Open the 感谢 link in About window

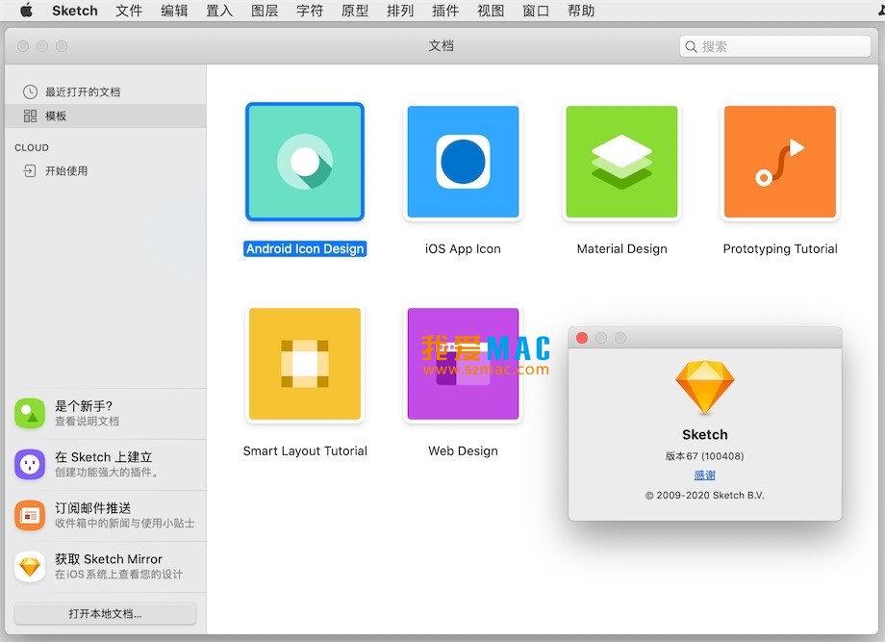click(x=704, y=475)
